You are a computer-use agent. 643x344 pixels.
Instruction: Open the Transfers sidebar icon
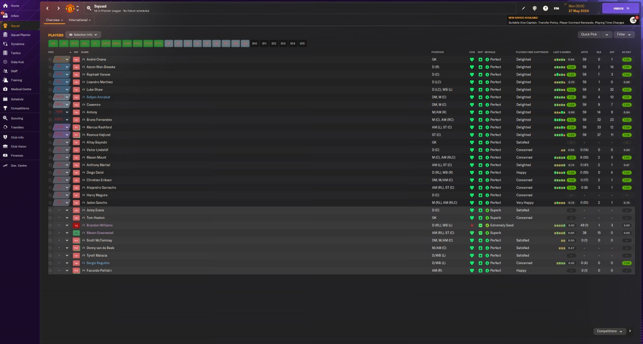[5, 127]
